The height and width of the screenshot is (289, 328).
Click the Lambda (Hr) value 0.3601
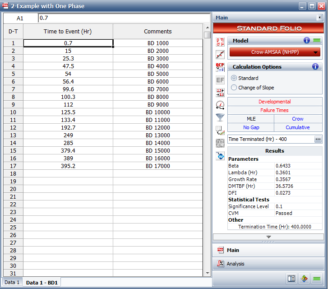click(283, 172)
